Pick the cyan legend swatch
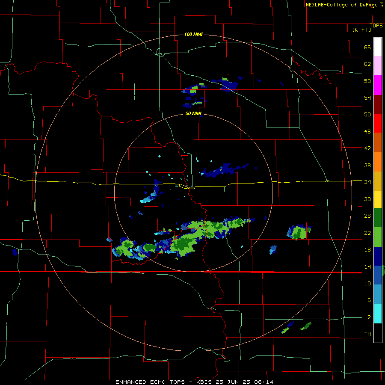The image size is (385, 385). 378,314
